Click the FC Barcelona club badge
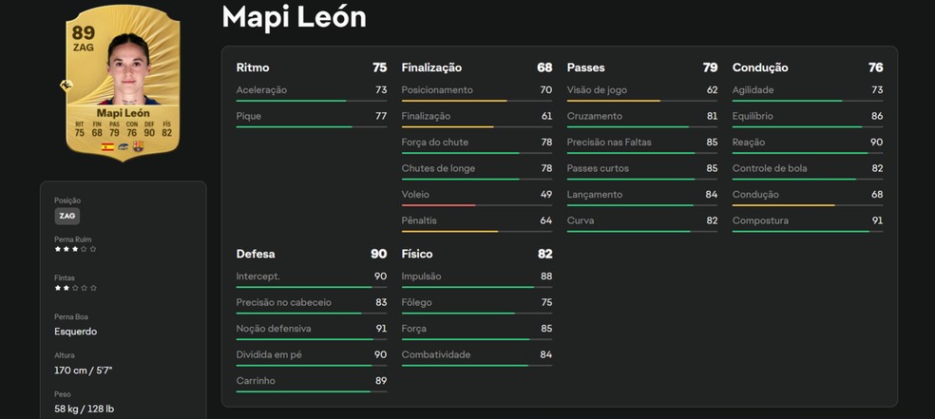The width and height of the screenshot is (935, 419). [139, 147]
